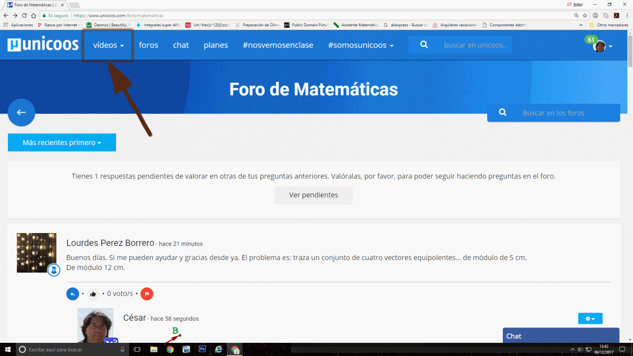
Task: Reload the page in Chrome
Action: [25, 16]
